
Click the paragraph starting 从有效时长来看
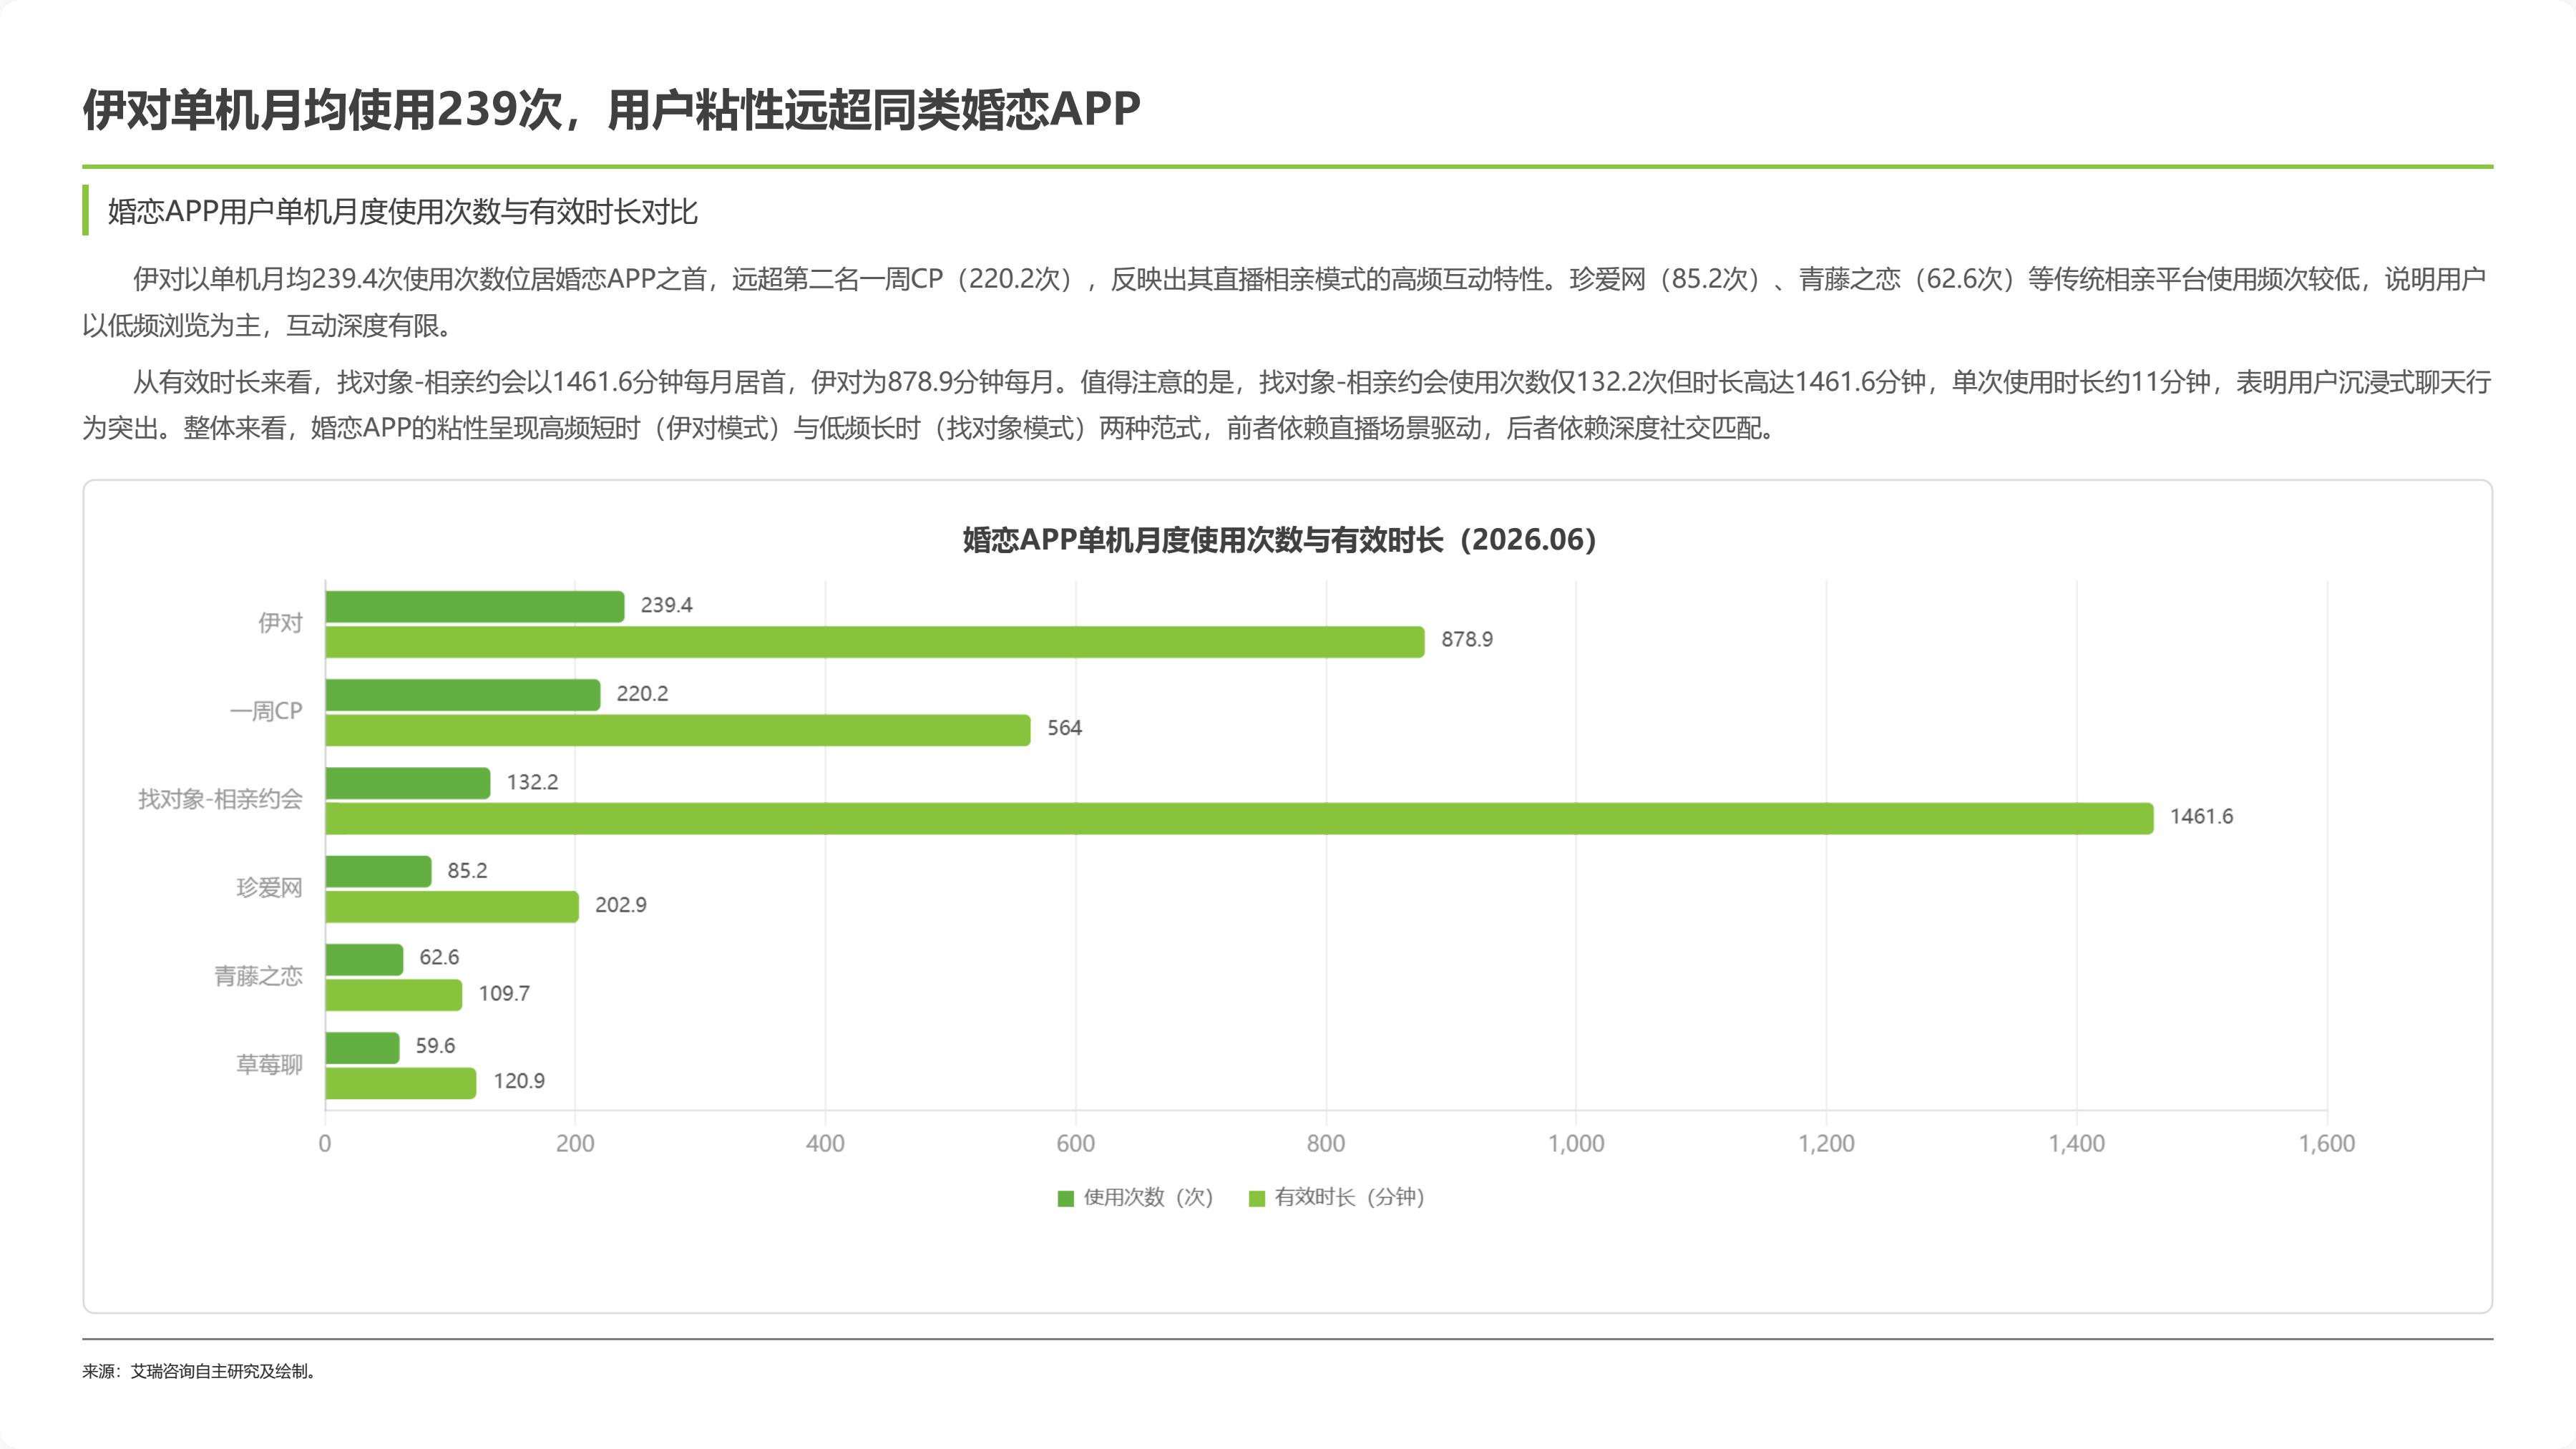[x=1286, y=405]
